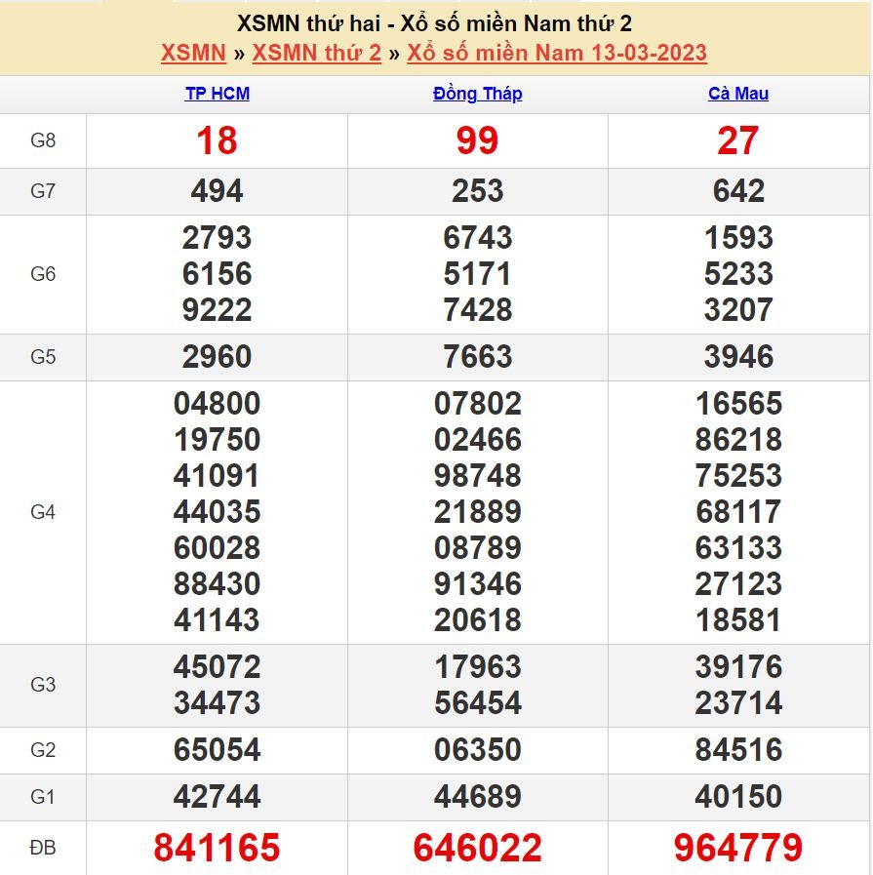Click the G1 number 40150

(738, 797)
